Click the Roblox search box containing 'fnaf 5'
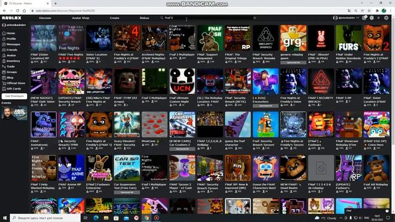 pyautogui.click(x=208, y=18)
